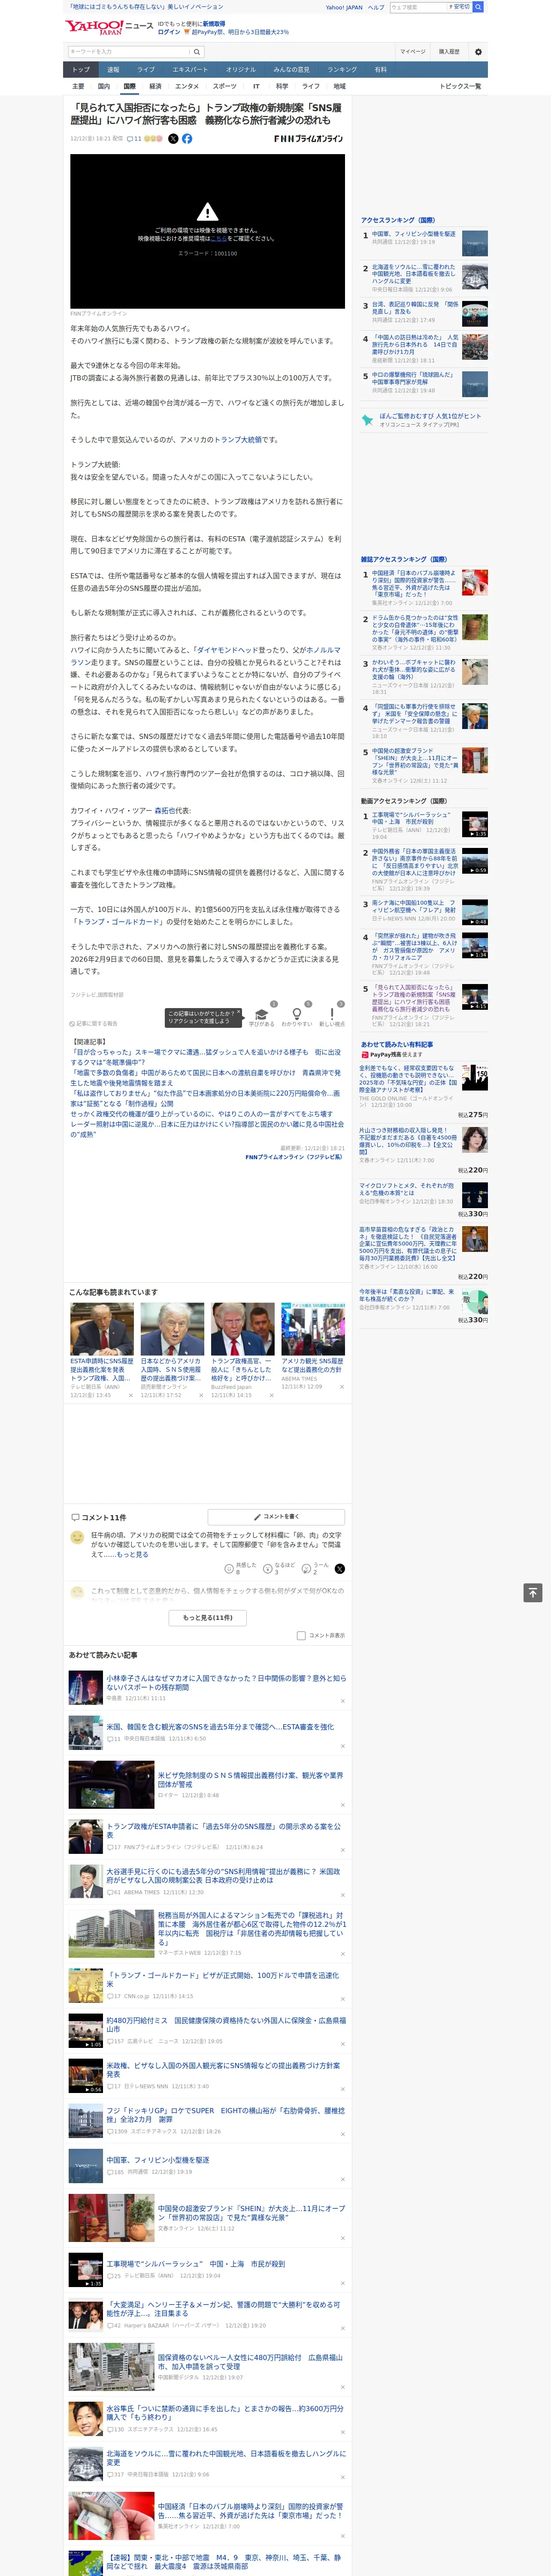
Task: Select the ライブ tab in dark navigation
Action: [146, 70]
